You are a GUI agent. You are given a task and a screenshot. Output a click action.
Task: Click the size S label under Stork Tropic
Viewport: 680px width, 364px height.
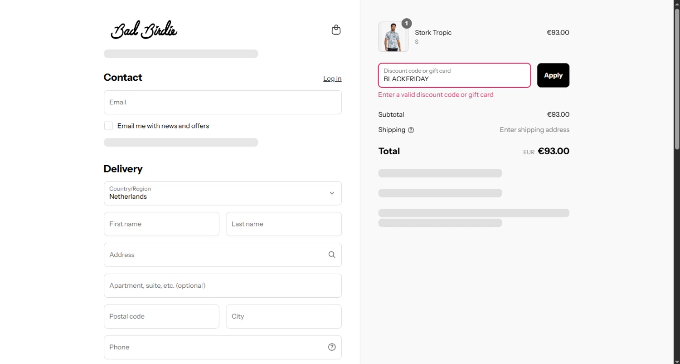417,42
